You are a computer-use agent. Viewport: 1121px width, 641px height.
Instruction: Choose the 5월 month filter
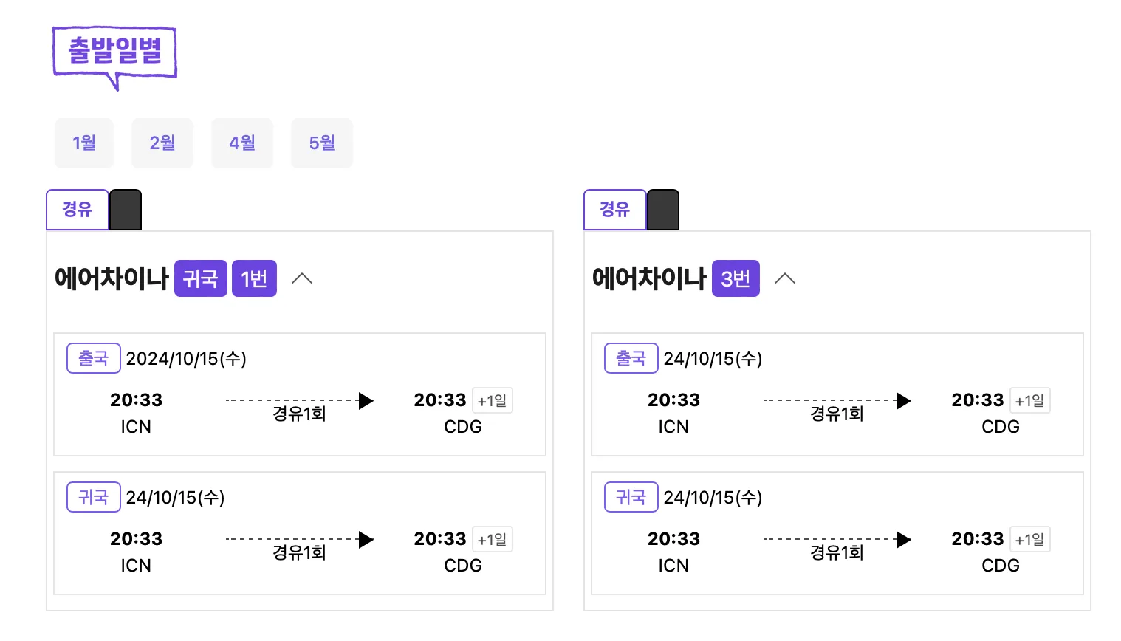pos(322,143)
